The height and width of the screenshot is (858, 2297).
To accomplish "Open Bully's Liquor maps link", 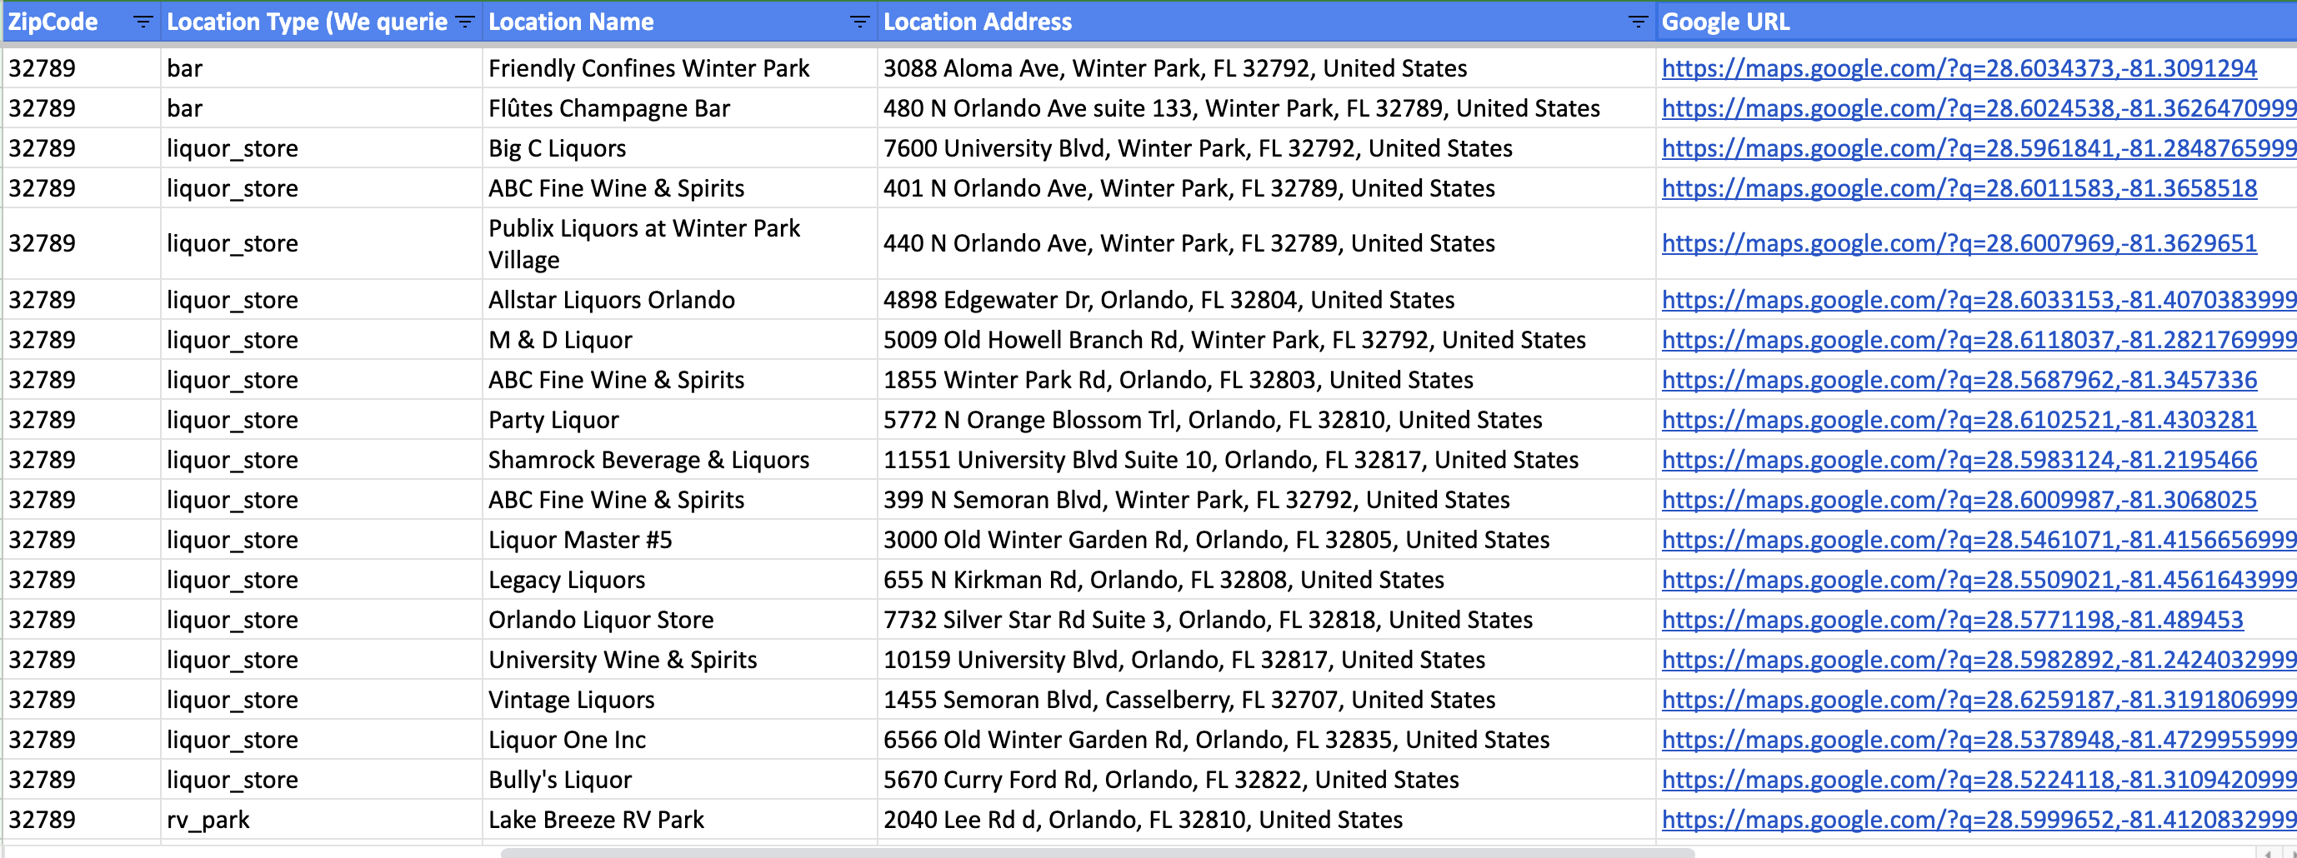I will click(1979, 781).
